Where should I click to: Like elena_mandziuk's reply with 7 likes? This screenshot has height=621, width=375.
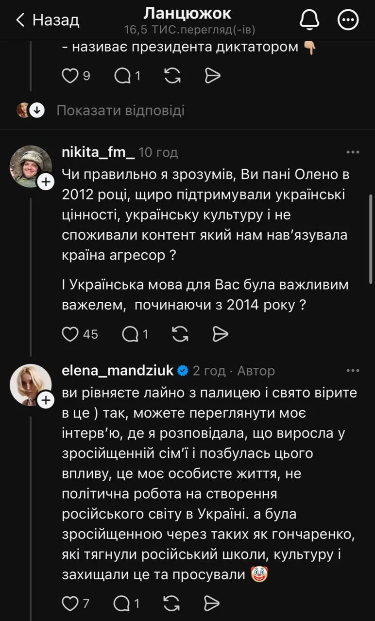tap(71, 604)
